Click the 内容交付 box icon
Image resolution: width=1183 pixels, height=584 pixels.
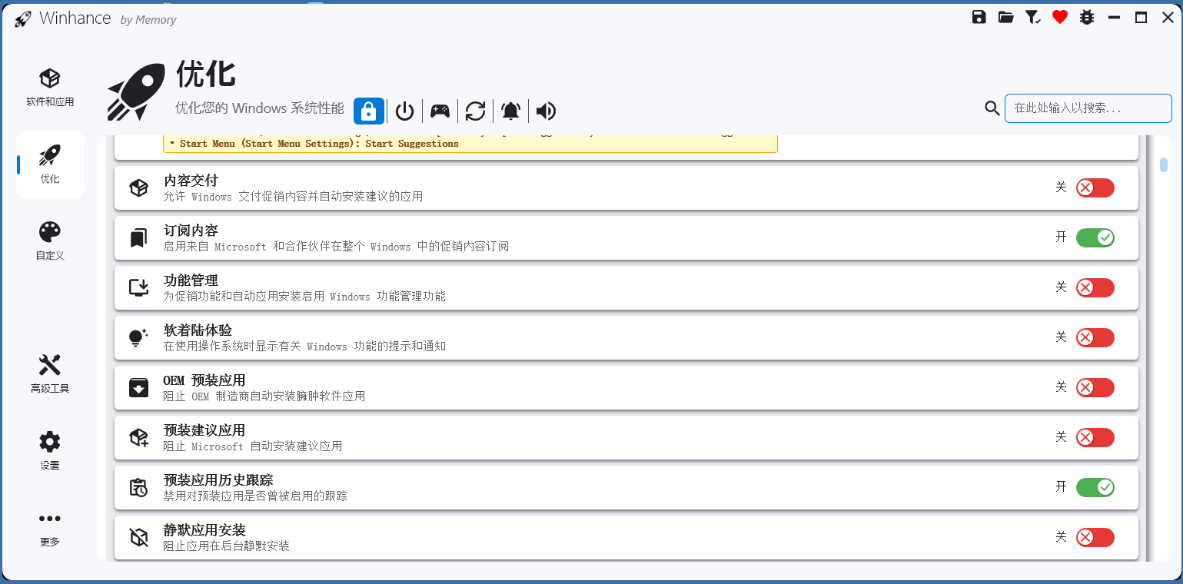click(138, 188)
